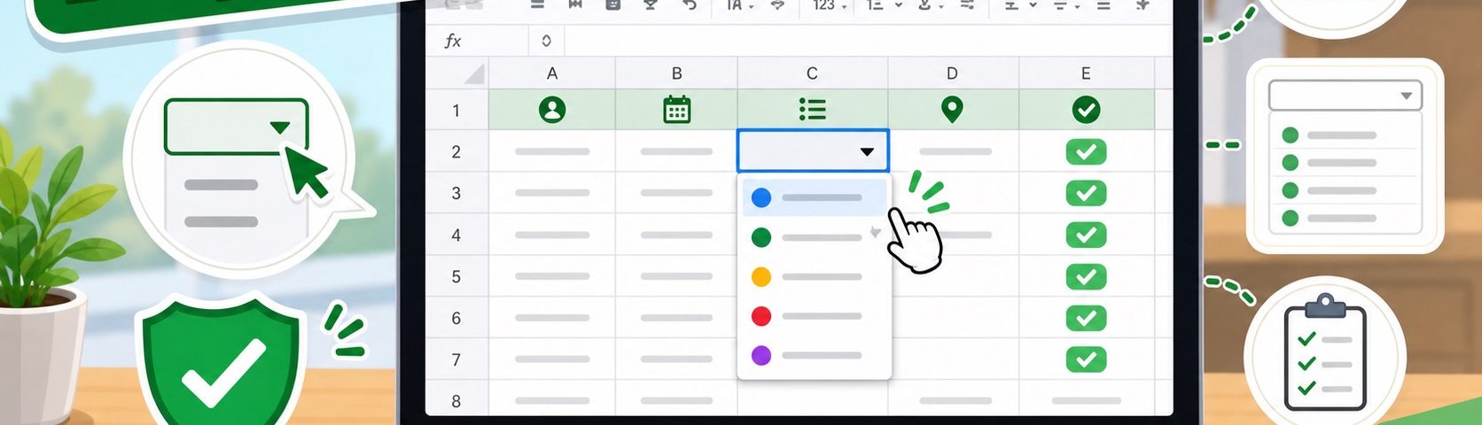Select cell B3

coord(676,193)
